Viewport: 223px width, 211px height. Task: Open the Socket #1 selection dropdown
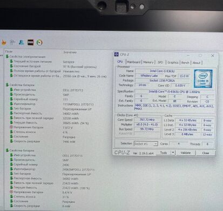coord(146,144)
